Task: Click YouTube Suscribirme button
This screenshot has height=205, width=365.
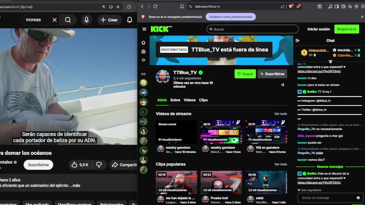Action: [x=38, y=165]
